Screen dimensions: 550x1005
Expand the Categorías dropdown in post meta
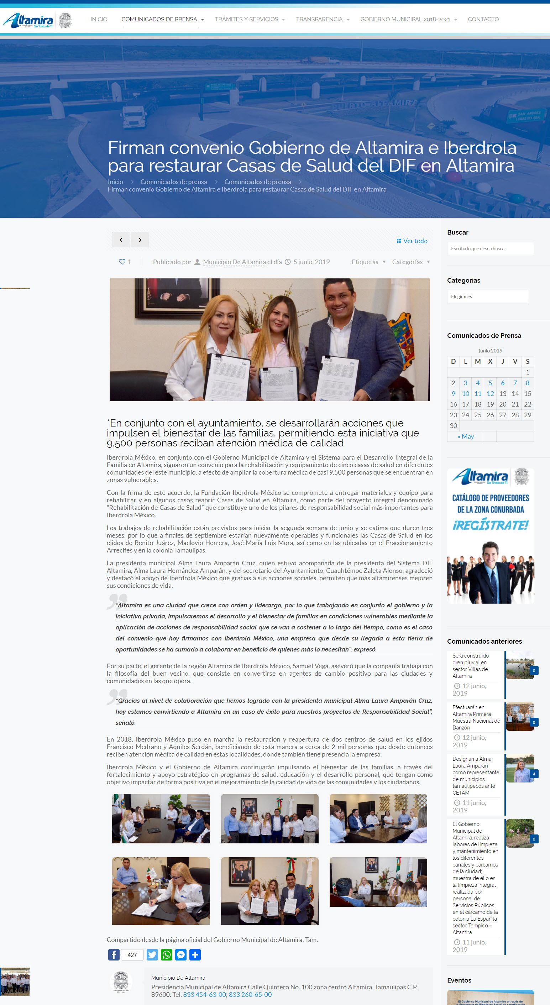[x=411, y=262]
